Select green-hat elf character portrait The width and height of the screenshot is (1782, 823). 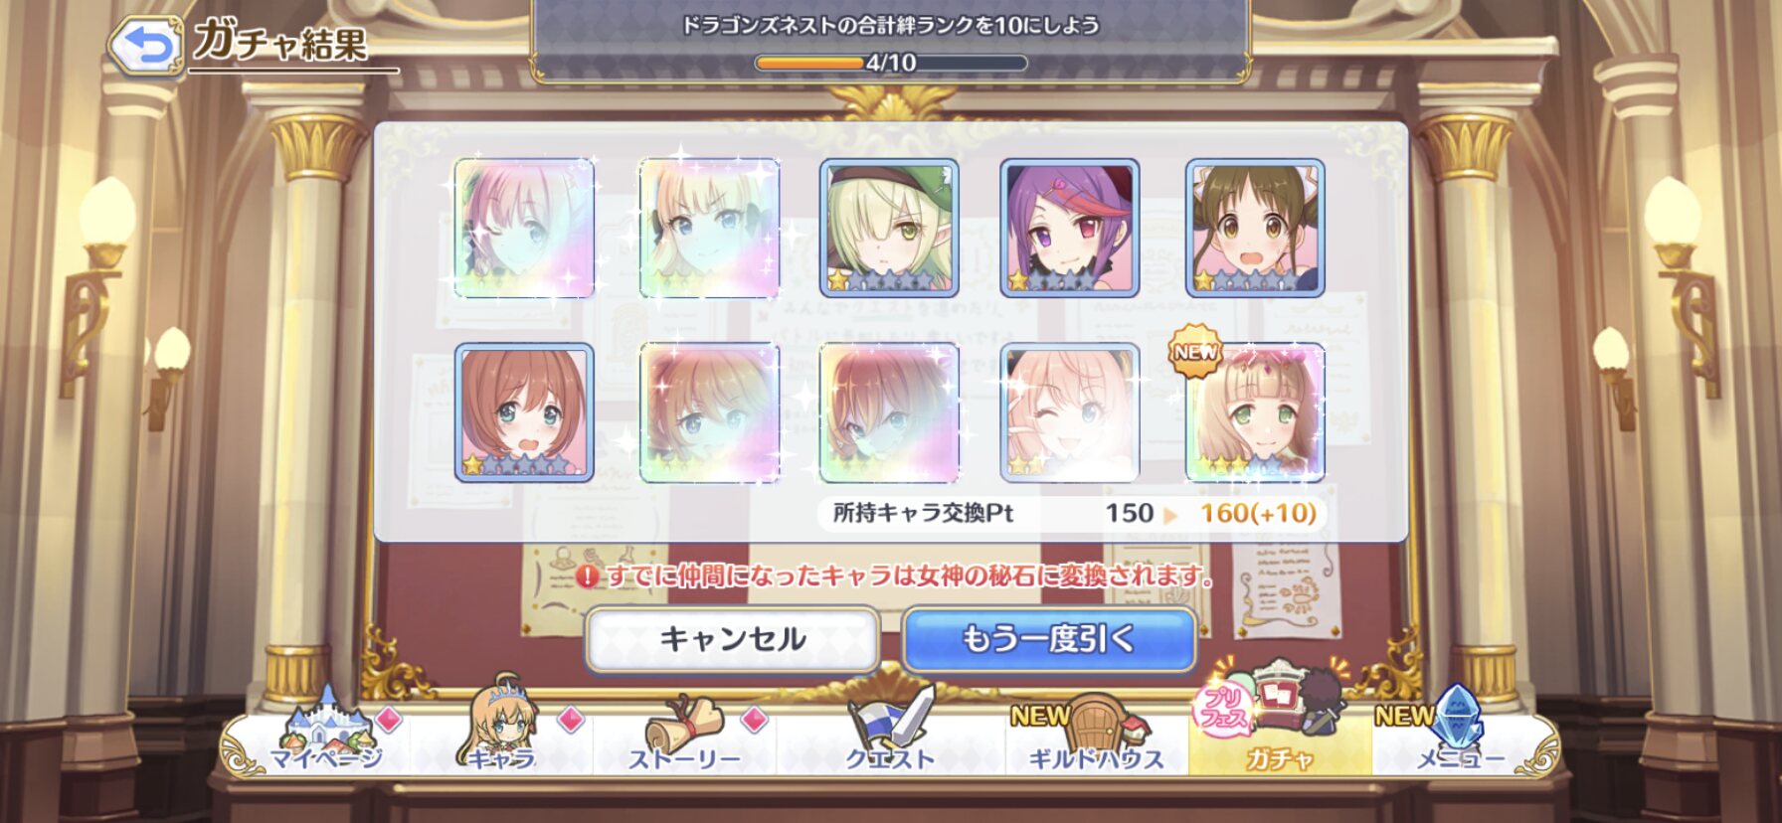point(889,229)
